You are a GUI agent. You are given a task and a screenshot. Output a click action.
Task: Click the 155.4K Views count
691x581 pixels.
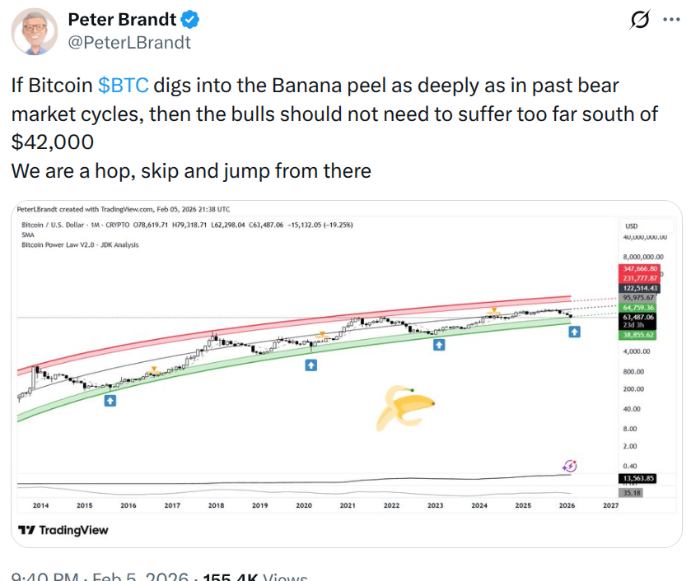point(254,575)
